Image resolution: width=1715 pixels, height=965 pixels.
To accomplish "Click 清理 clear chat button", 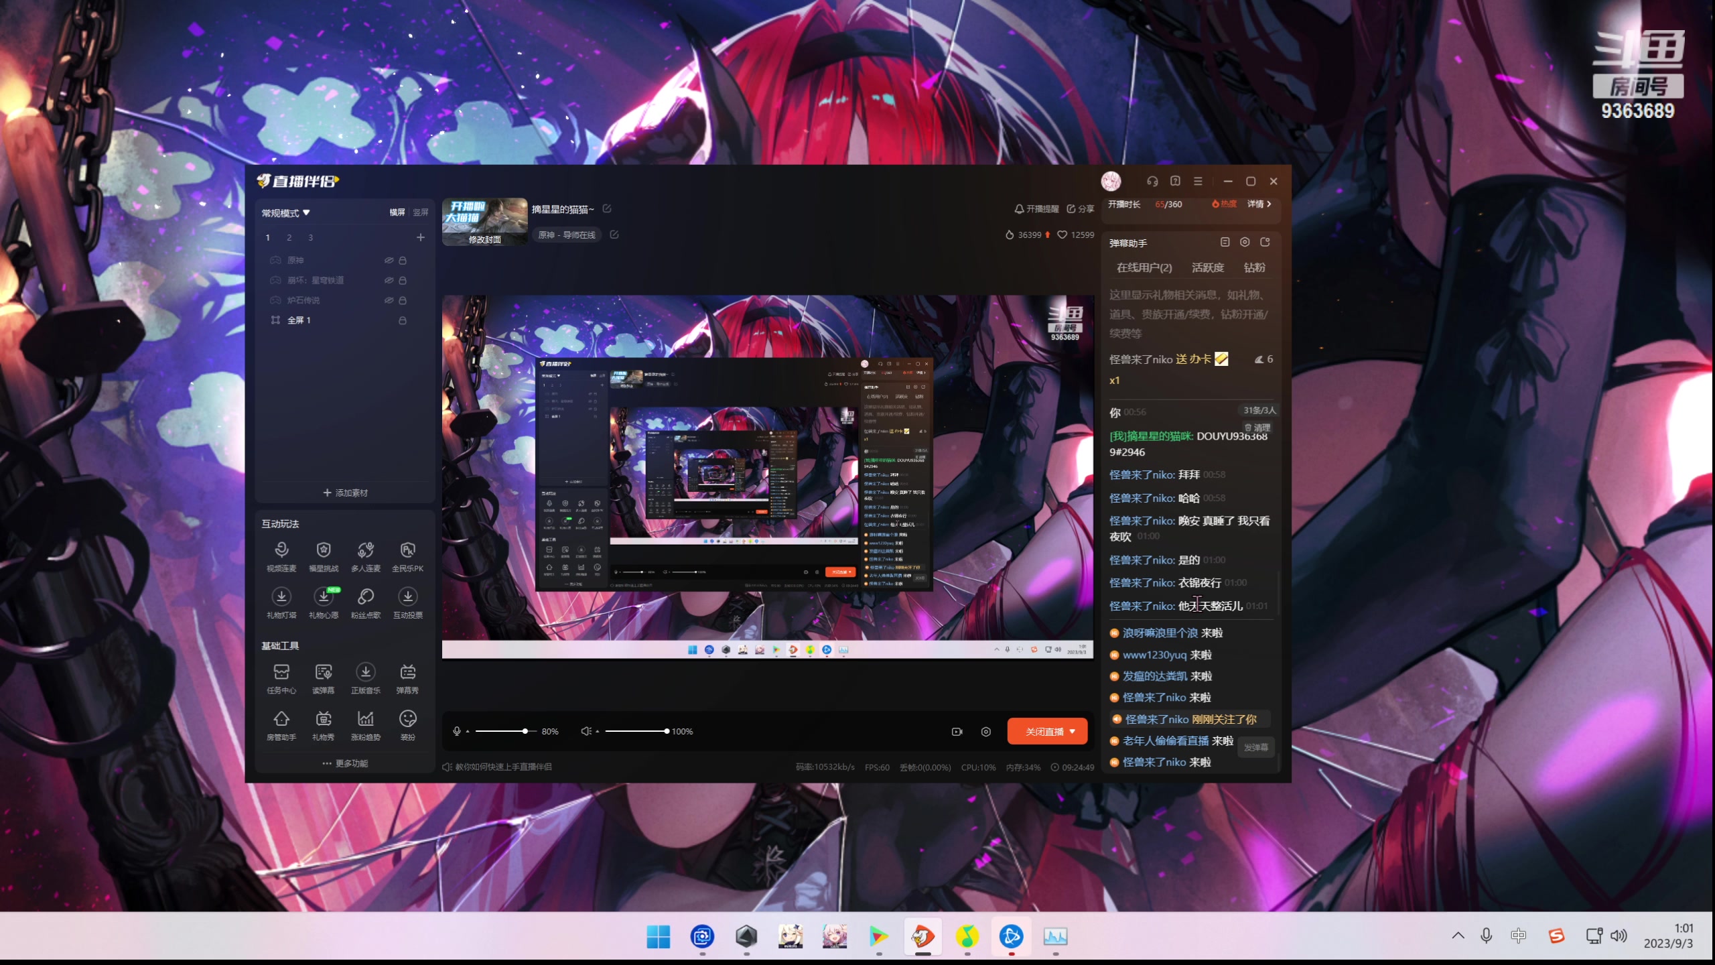I will (x=1257, y=428).
